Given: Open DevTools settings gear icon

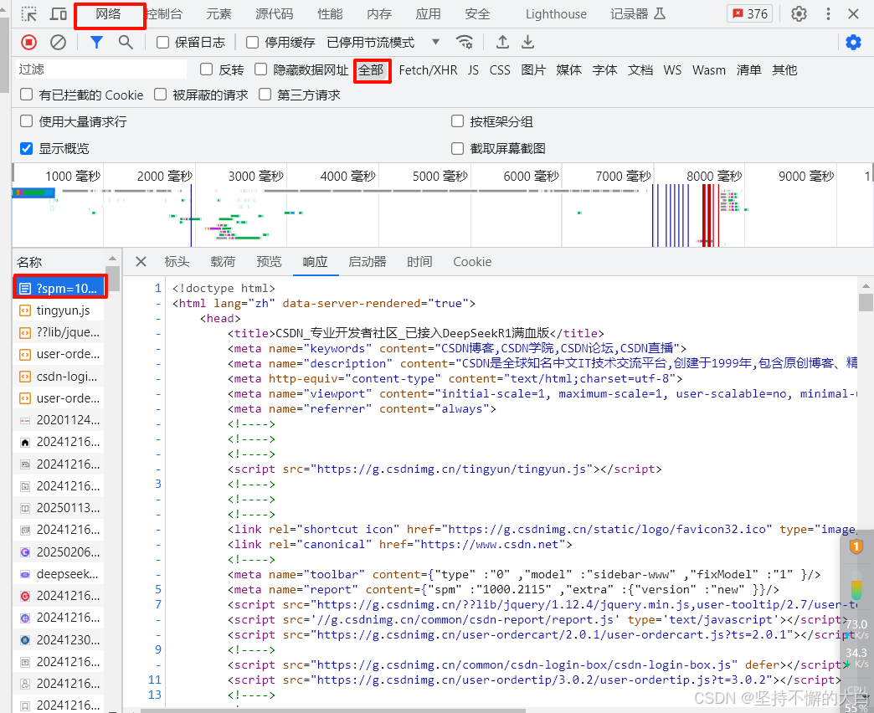Looking at the screenshot, I should coord(799,14).
